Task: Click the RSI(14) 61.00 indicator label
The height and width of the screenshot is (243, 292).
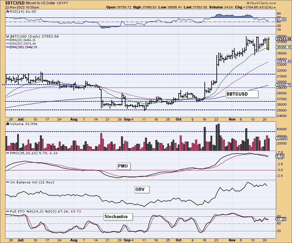Action: tap(23, 12)
